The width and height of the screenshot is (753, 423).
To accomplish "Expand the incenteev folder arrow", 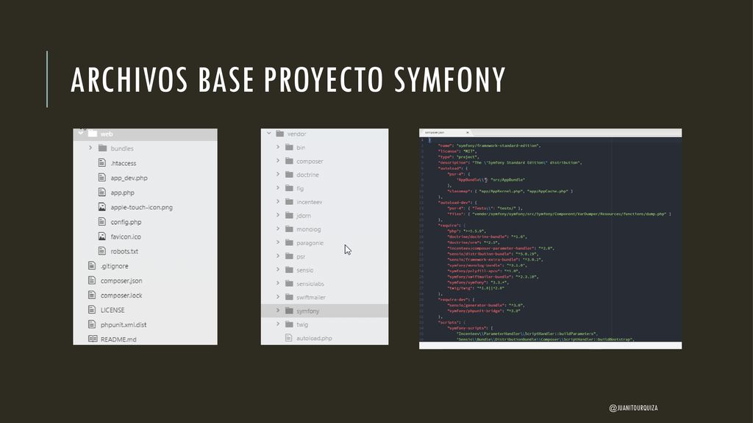I will click(x=278, y=201).
